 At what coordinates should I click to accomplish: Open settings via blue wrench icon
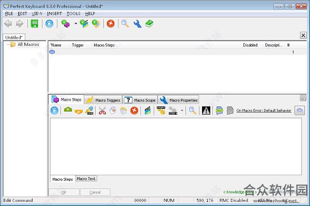point(137,24)
